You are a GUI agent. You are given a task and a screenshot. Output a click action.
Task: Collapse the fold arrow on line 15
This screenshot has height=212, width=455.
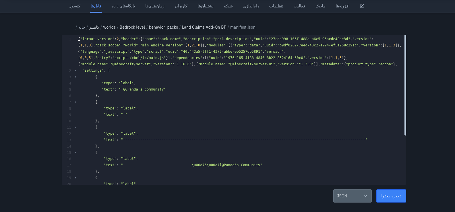[x=76, y=152]
